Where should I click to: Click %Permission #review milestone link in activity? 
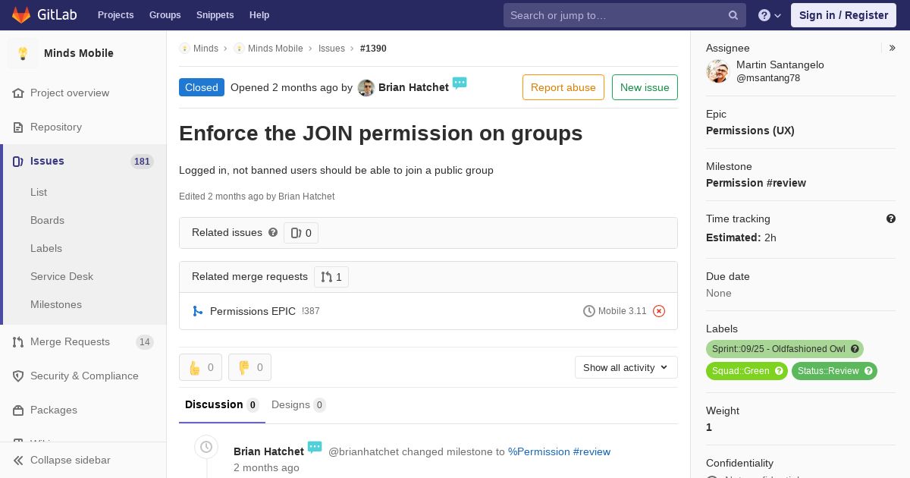[x=559, y=451]
